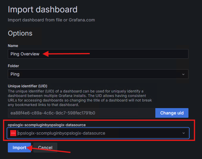Open the datasource selector chevron arrow
Screen dimensions: 202x159
pyautogui.click(x=183, y=133)
